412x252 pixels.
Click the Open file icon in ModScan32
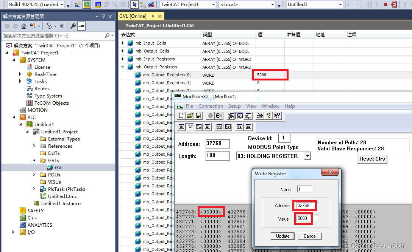click(190, 115)
